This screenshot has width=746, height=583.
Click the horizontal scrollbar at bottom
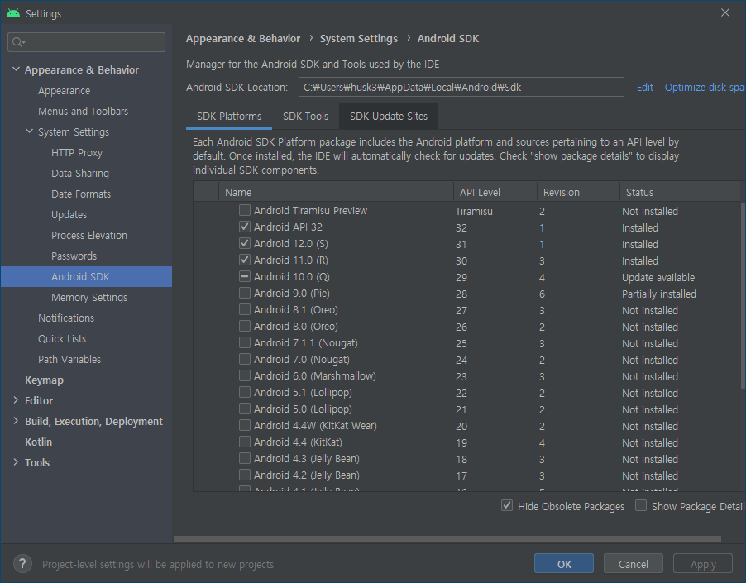click(447, 539)
